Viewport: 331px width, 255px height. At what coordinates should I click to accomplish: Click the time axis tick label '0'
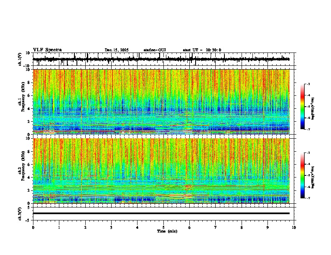(x=33, y=227)
